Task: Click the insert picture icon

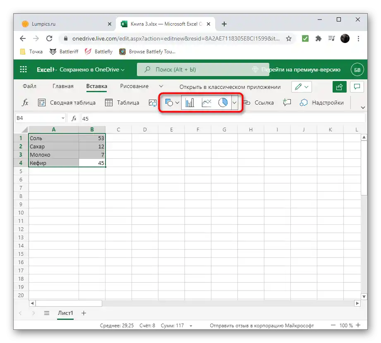Action: pyautogui.click(x=153, y=103)
